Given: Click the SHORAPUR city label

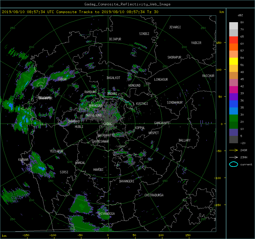Looking at the screenshot, I should point(174,57).
